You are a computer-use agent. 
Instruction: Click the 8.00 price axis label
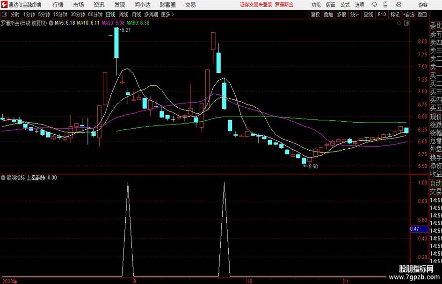point(422,42)
